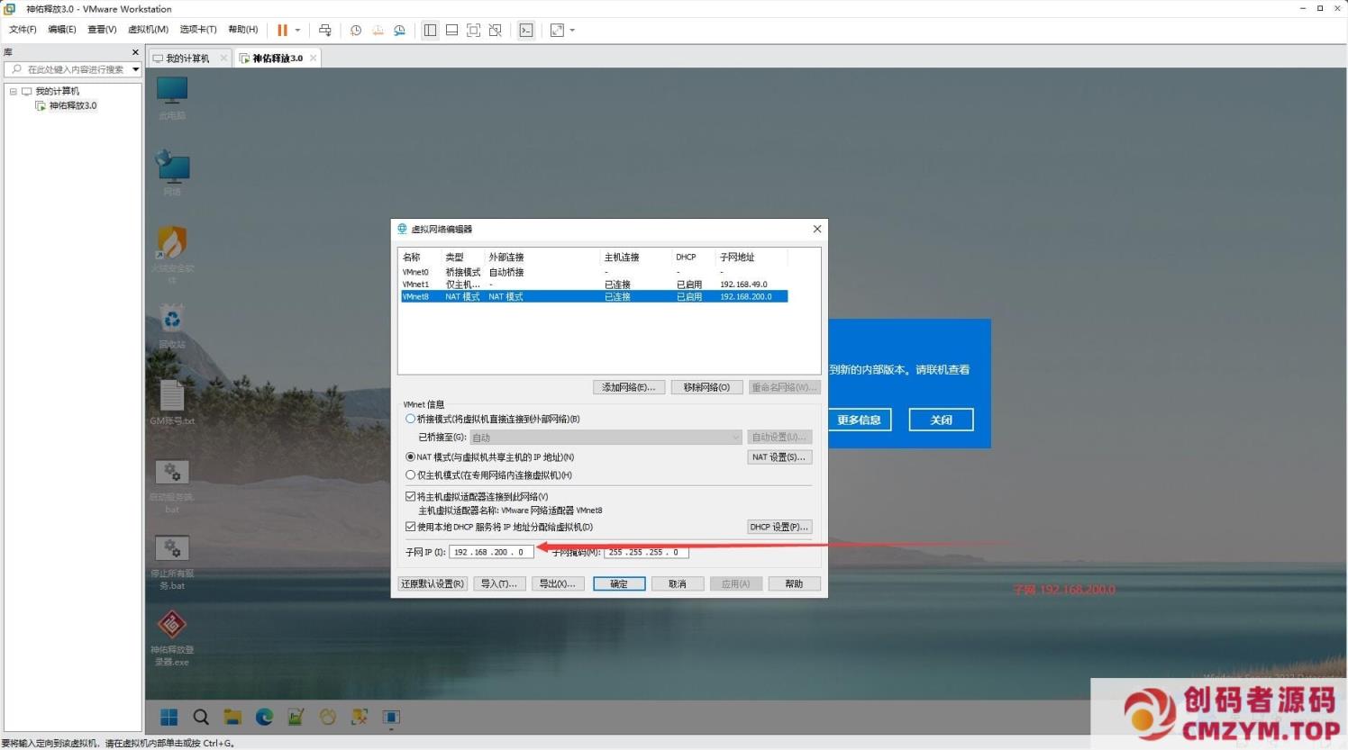Screen dimensions: 1348x750
Task: Click the enter Unity mode icon
Action: [495, 30]
